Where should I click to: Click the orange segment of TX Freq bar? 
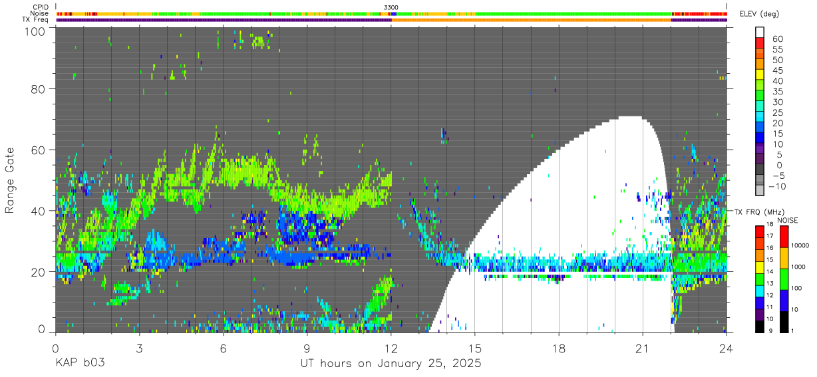click(x=531, y=20)
